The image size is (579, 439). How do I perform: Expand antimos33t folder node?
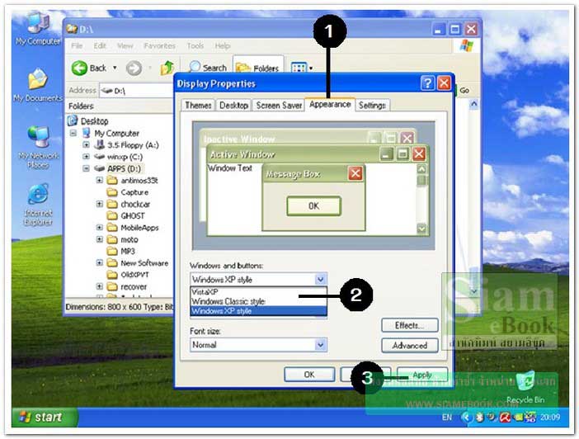click(x=99, y=181)
